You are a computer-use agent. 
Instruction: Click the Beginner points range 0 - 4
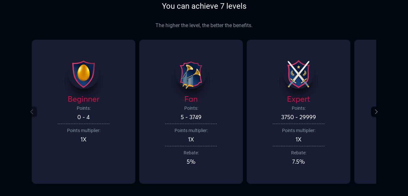[x=84, y=117]
